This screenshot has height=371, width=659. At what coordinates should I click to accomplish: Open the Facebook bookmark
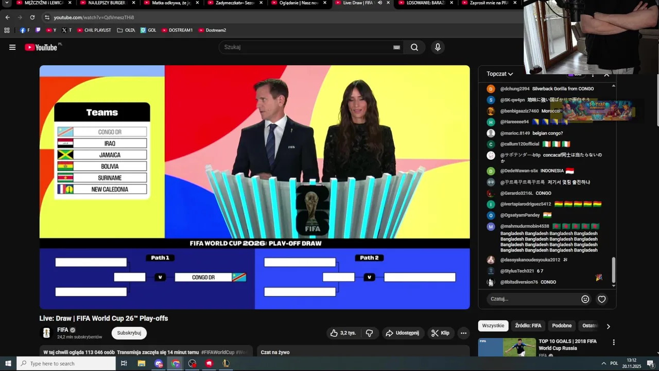[x=25, y=30]
